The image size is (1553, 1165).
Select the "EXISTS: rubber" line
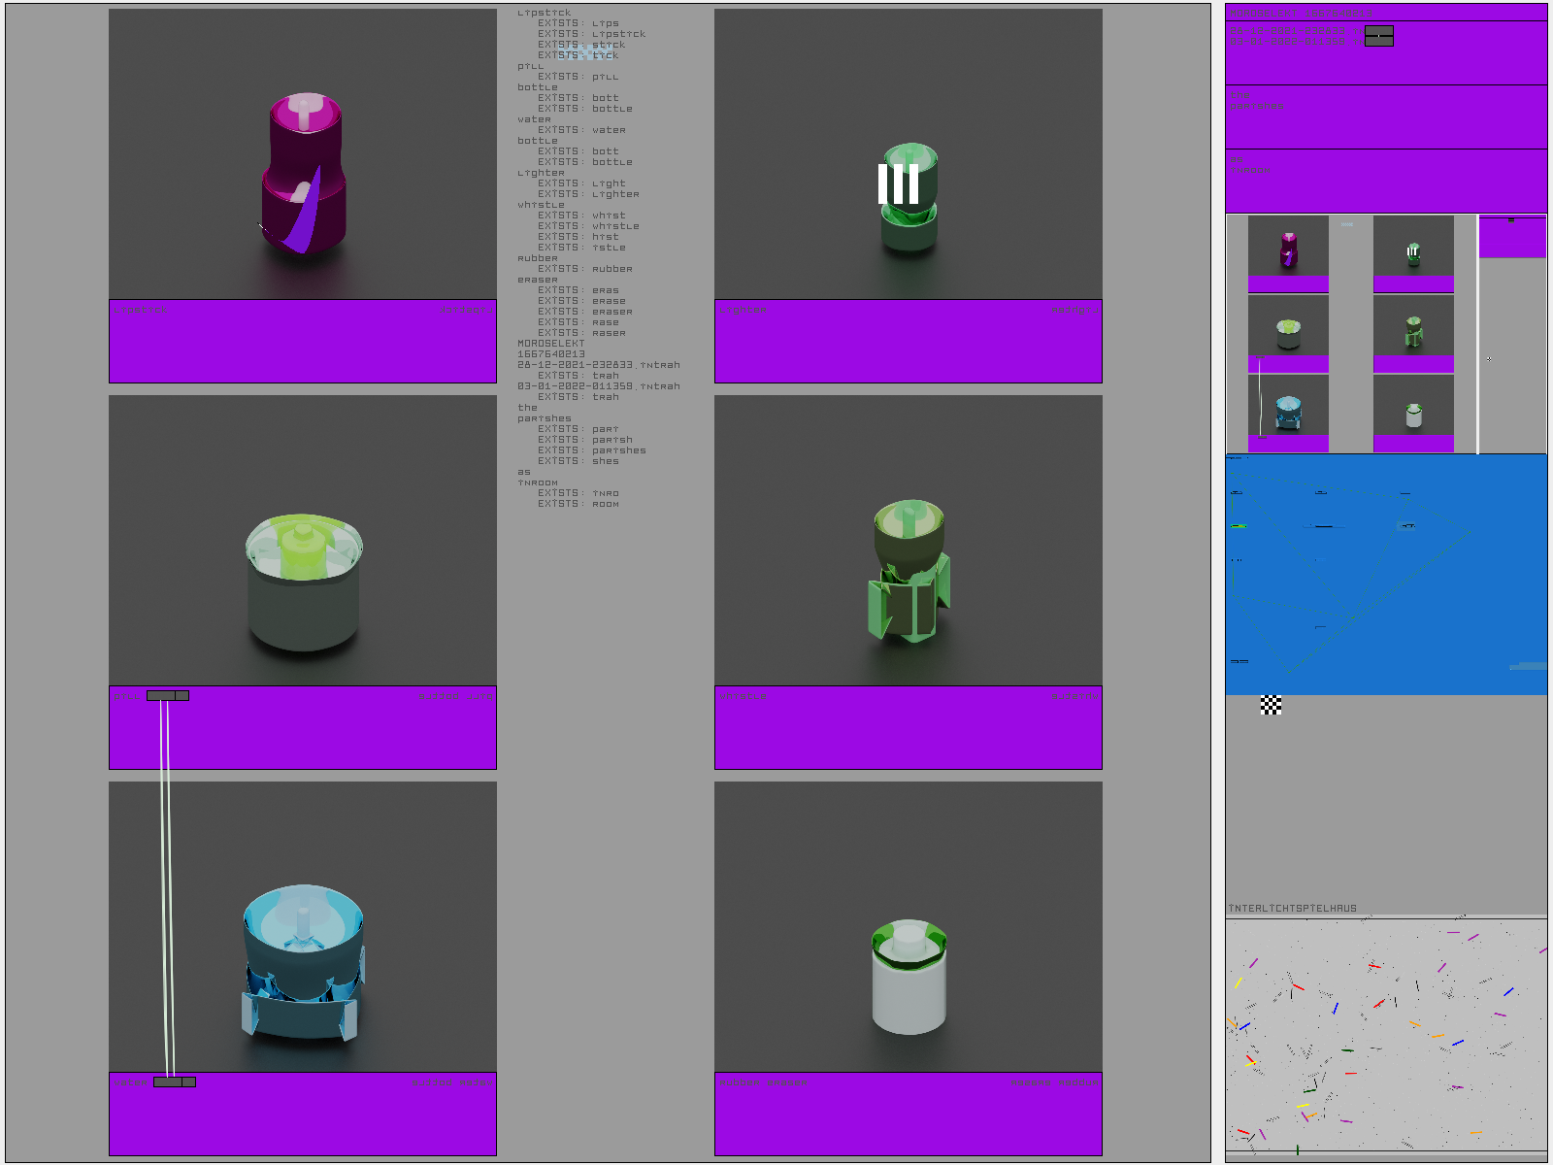click(x=584, y=269)
